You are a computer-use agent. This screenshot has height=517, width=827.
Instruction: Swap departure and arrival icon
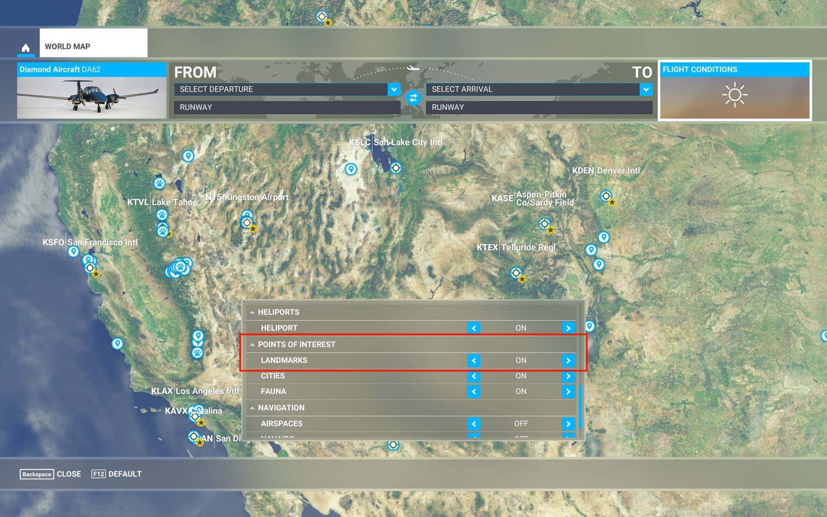coord(413,98)
